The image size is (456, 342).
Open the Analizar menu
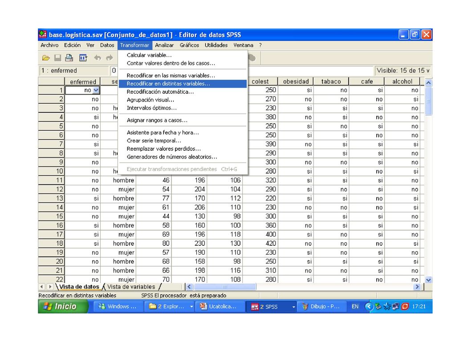[x=164, y=45]
